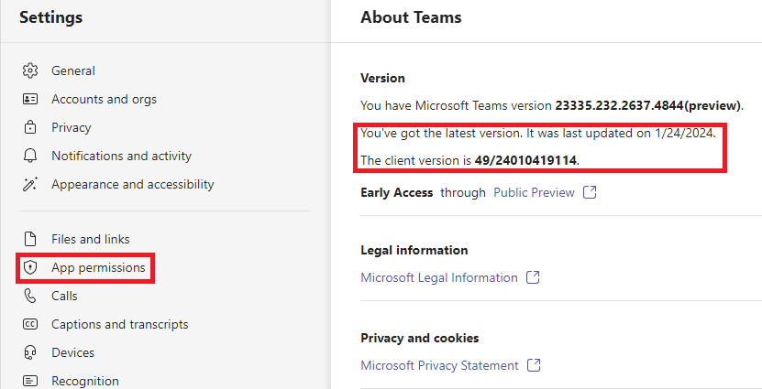Click the Appearance magic wand icon
The image size is (762, 389).
click(30, 184)
